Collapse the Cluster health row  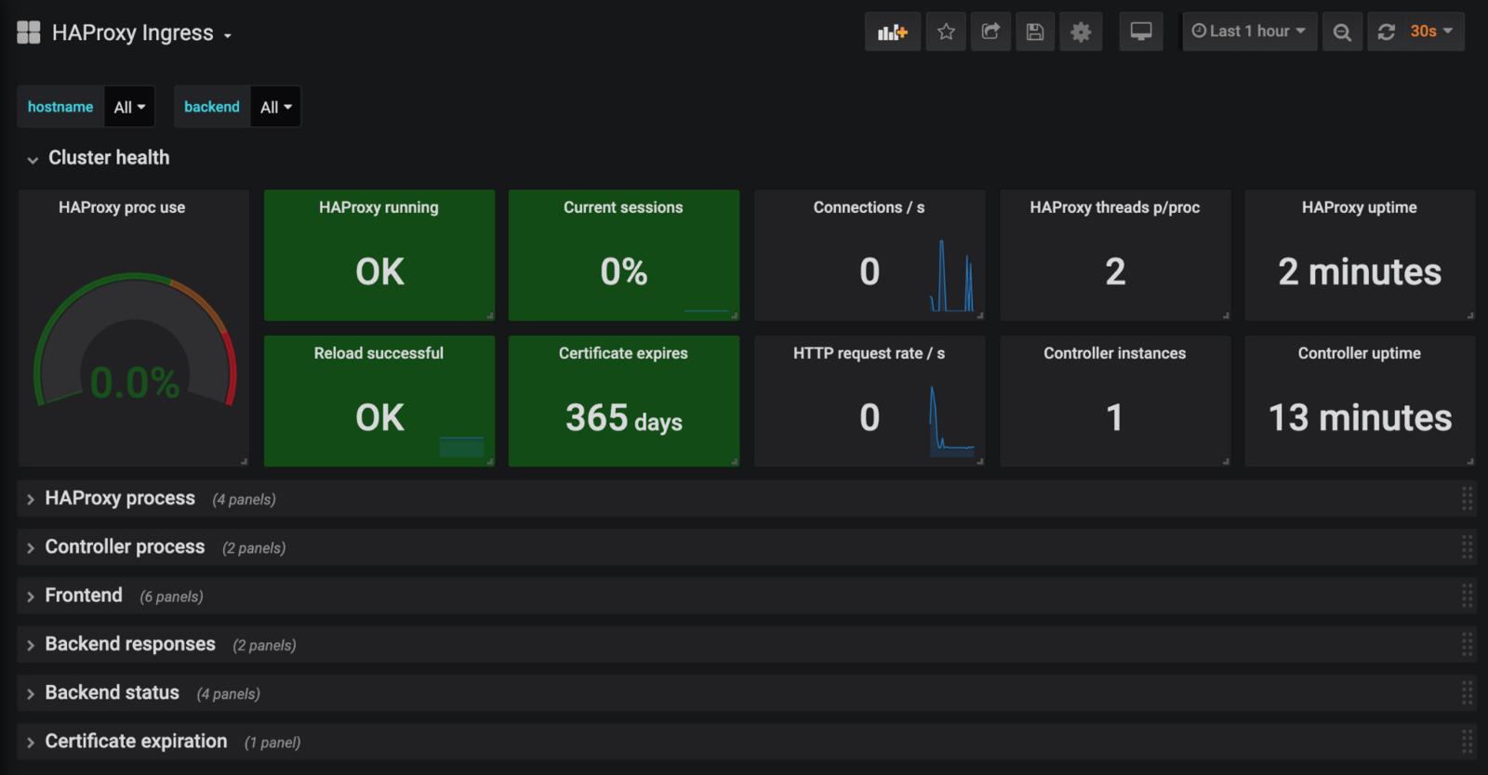click(x=98, y=158)
